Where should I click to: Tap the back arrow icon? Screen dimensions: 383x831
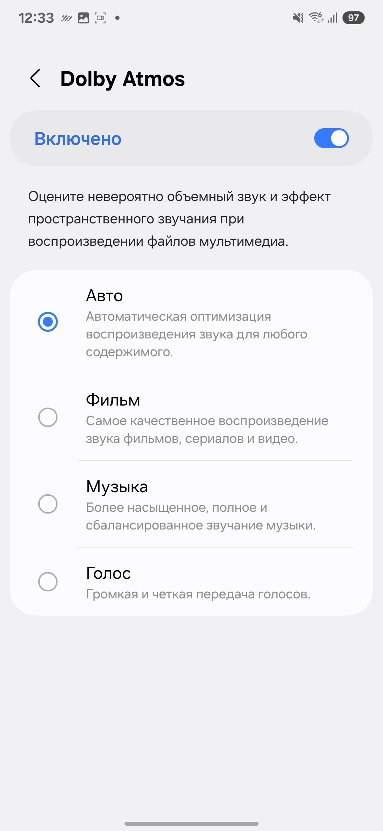35,78
